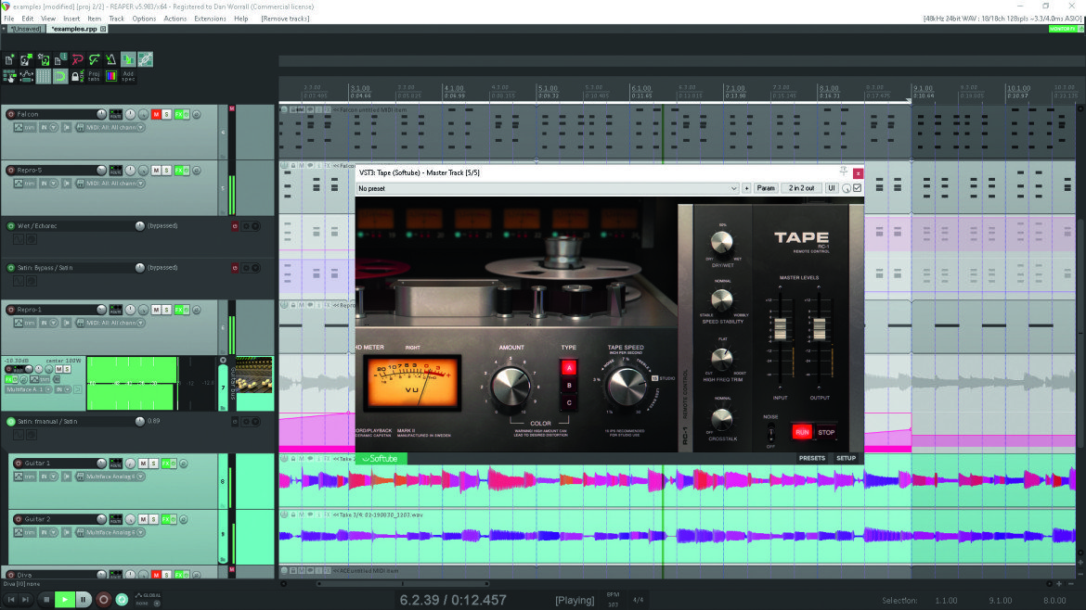Toggle the item grouping chain icon
The height and width of the screenshot is (610, 1086).
[x=145, y=60]
